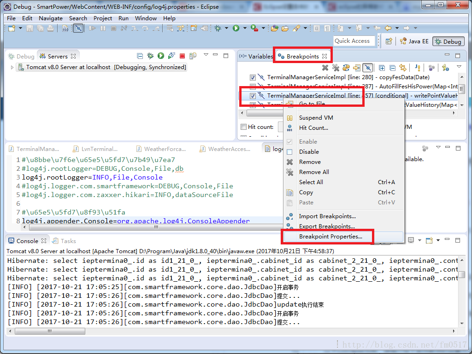Click Show Breakpoints Supported by Selected Target icon

[x=346, y=68]
